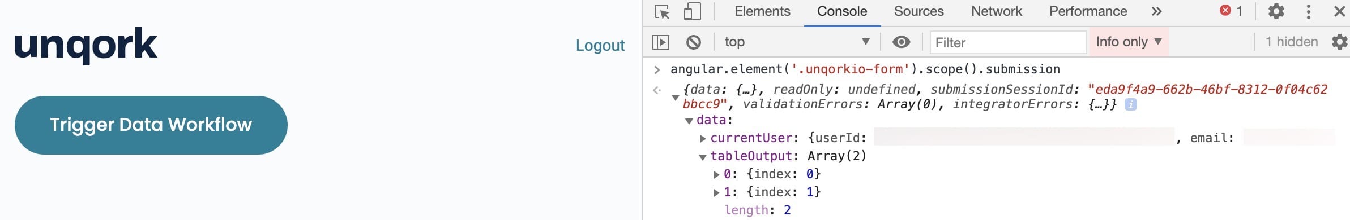Toggle the live expression eye icon
Screen dimensions: 1350x220
click(902, 42)
